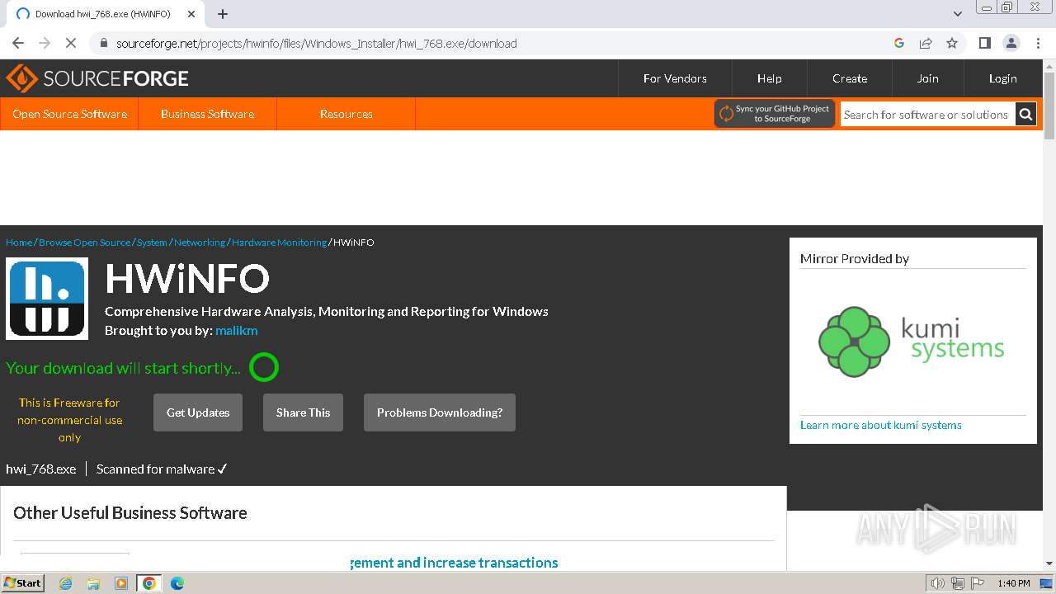Screen dimensions: 1056x594
Task: Click Your download will start shortly text
Action: click(124, 368)
